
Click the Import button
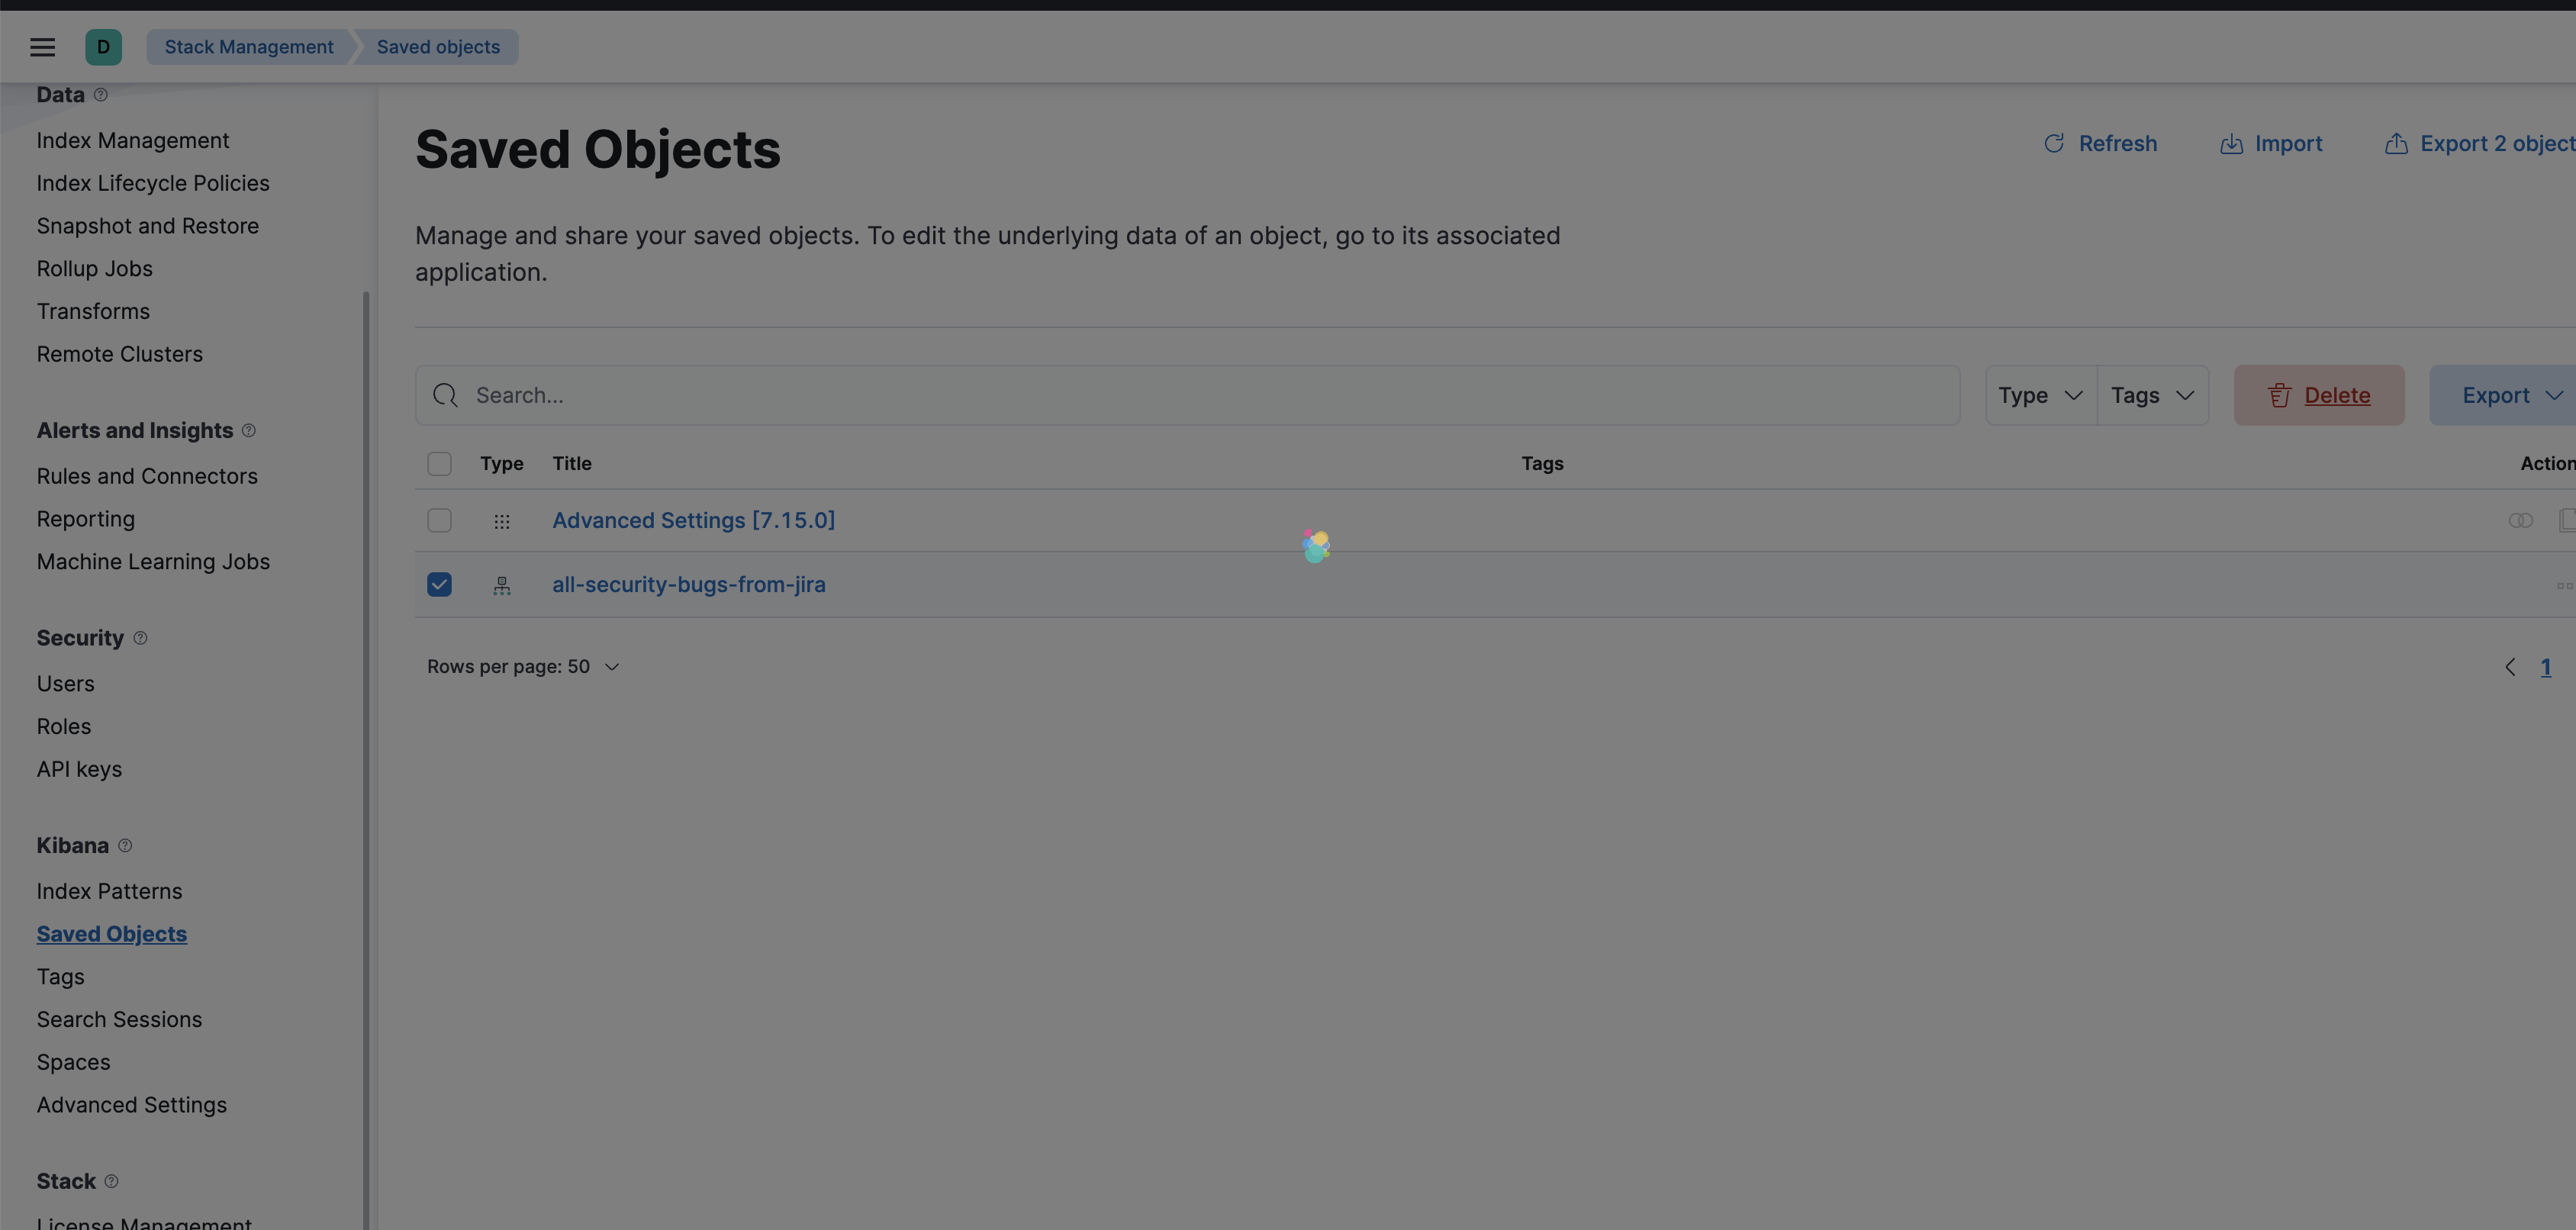[x=2271, y=144]
